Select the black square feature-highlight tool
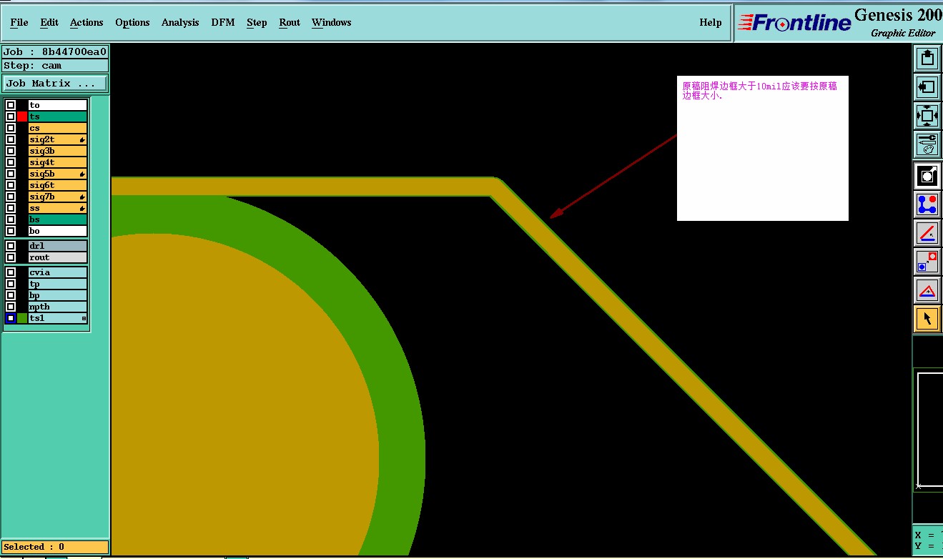Viewport: 943px width, 559px height. (x=927, y=175)
